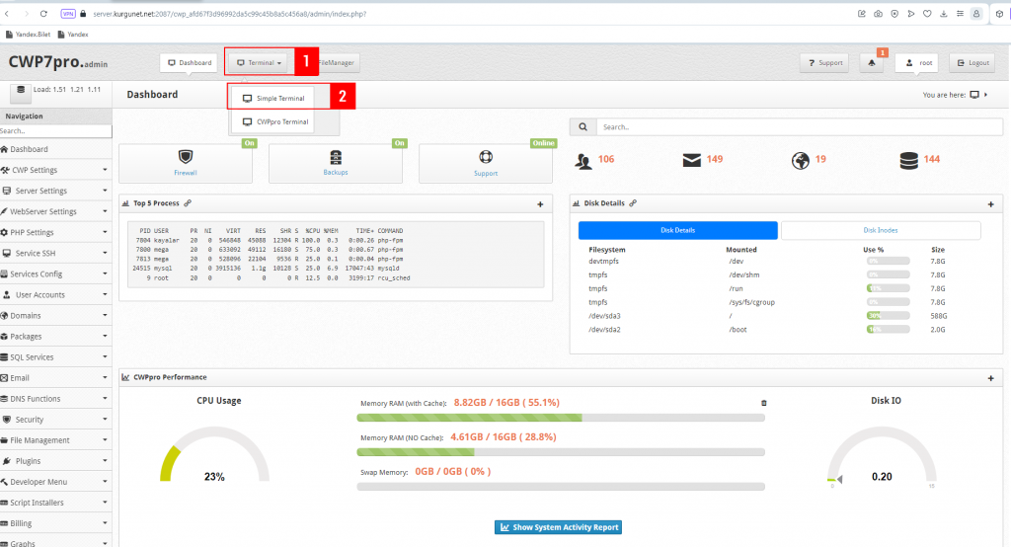
Task: Open the Backups server icon
Action: tap(336, 157)
